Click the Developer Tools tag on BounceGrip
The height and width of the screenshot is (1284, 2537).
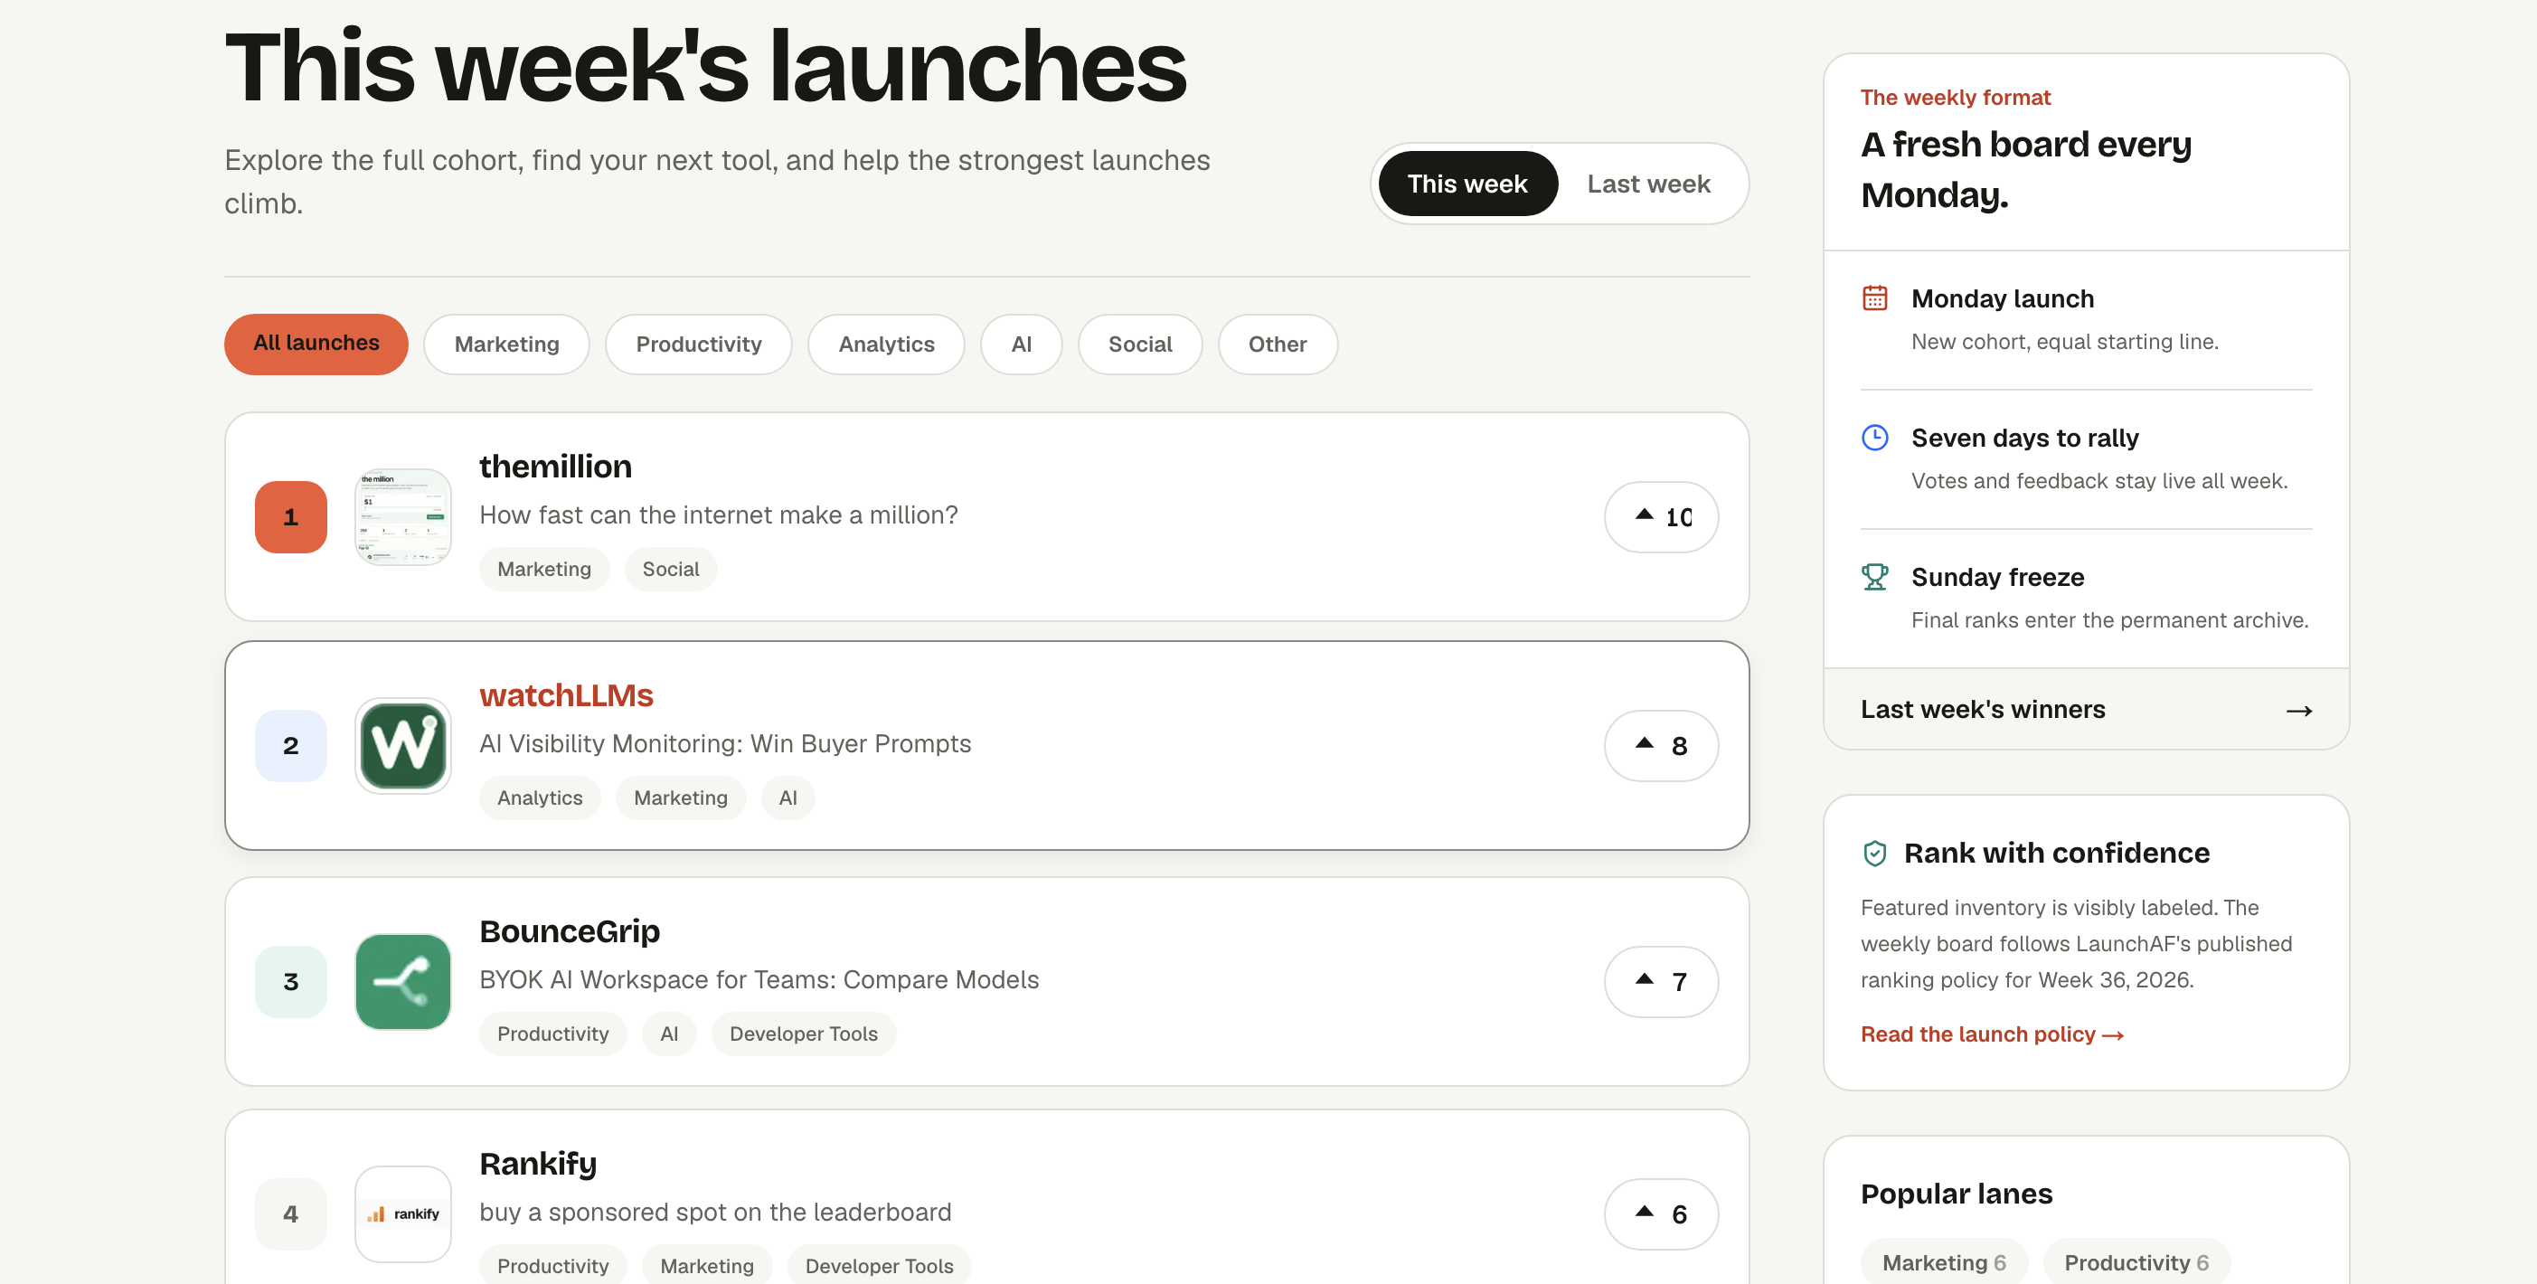coord(804,1034)
